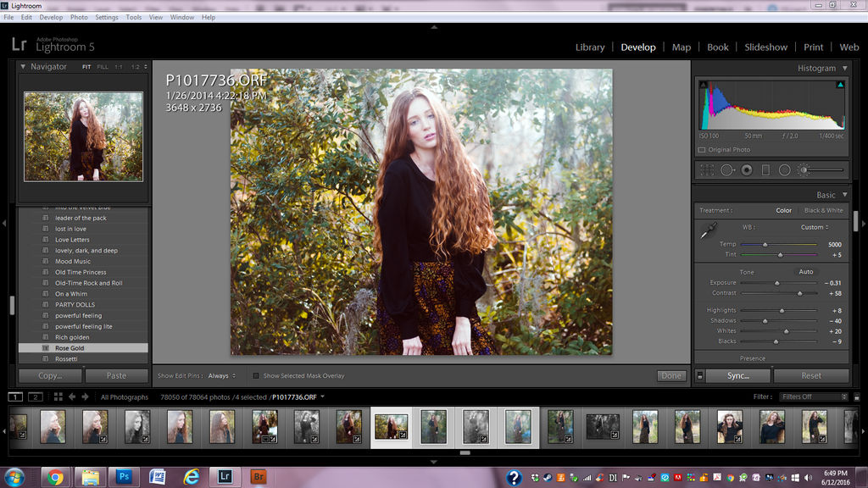
Task: Select navigator 1:1 zoom level
Action: point(119,67)
